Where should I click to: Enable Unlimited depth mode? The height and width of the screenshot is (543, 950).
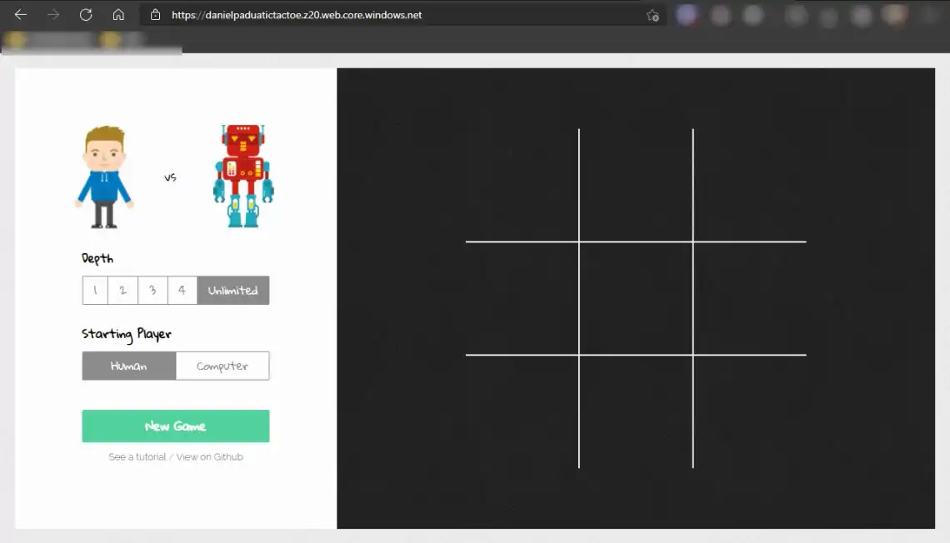click(232, 290)
